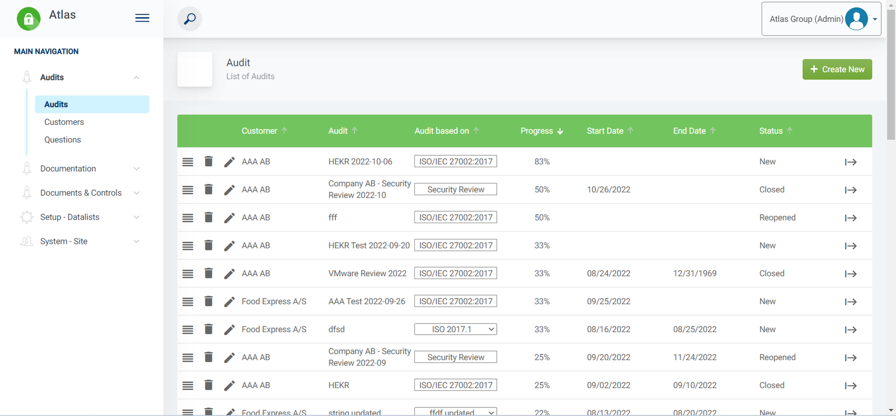Sort by Audit based on column
This screenshot has width=896, height=416.
pyautogui.click(x=447, y=131)
